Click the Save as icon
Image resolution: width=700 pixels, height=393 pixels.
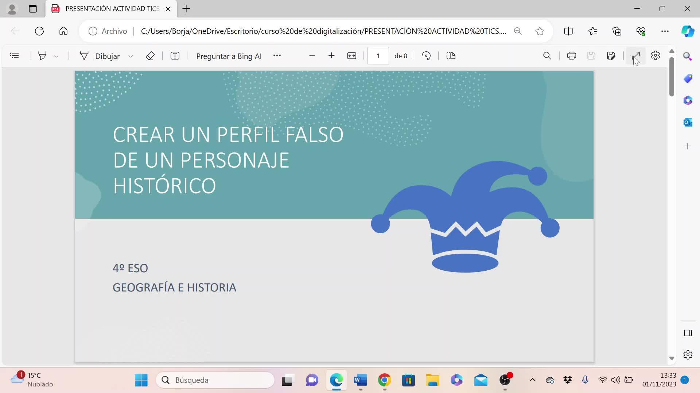coord(611,56)
